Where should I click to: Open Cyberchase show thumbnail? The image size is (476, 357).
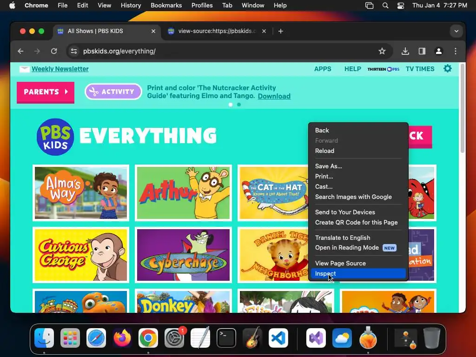183,255
